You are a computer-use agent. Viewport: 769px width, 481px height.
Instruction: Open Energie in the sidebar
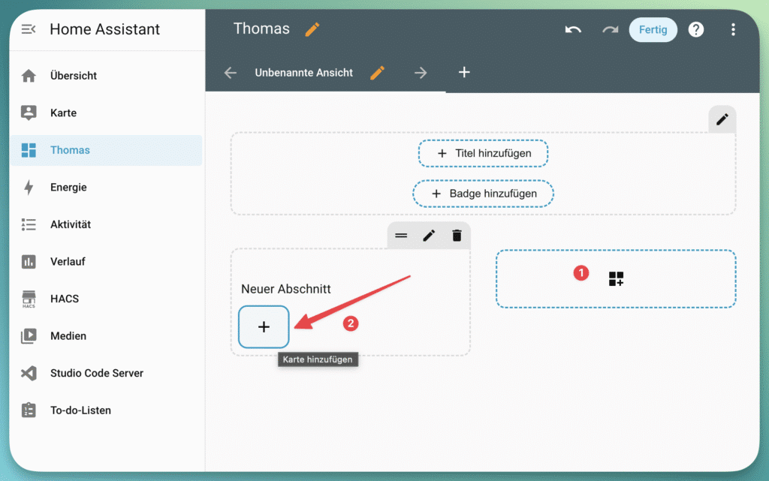click(x=68, y=188)
